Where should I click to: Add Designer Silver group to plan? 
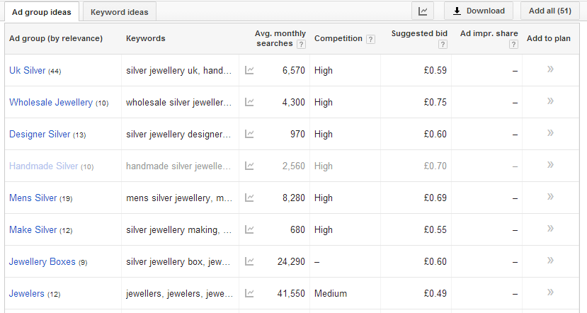(x=550, y=133)
